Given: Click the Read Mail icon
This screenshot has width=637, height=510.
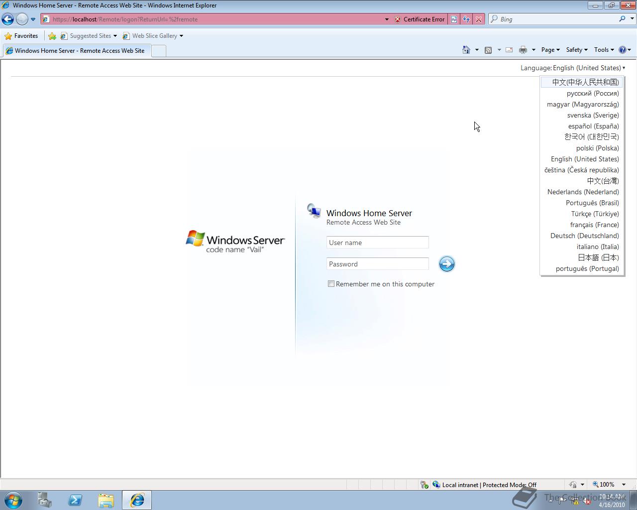Looking at the screenshot, I should point(509,50).
